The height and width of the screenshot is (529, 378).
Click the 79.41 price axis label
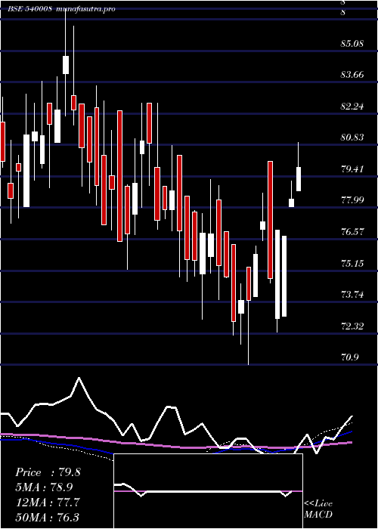click(352, 169)
